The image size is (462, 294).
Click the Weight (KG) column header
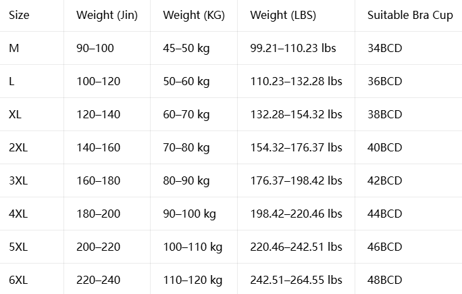[194, 15]
